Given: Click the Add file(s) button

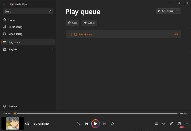Looking at the screenshot, I should pyautogui.click(x=166, y=11).
